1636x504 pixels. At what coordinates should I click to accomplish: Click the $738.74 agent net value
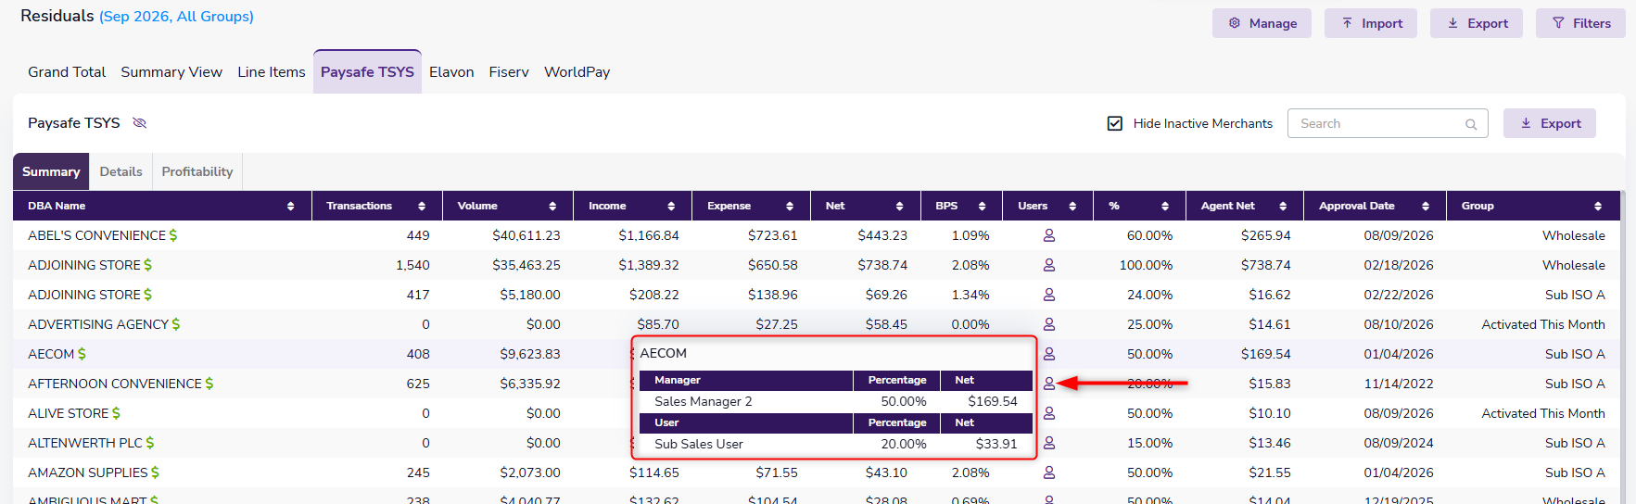coord(1266,265)
